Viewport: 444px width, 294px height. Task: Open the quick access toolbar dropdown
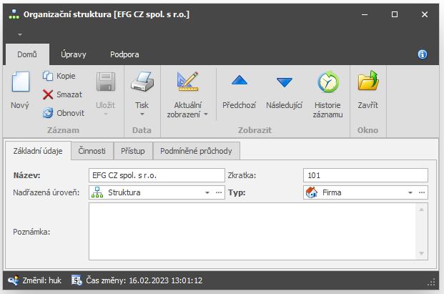coord(20,34)
